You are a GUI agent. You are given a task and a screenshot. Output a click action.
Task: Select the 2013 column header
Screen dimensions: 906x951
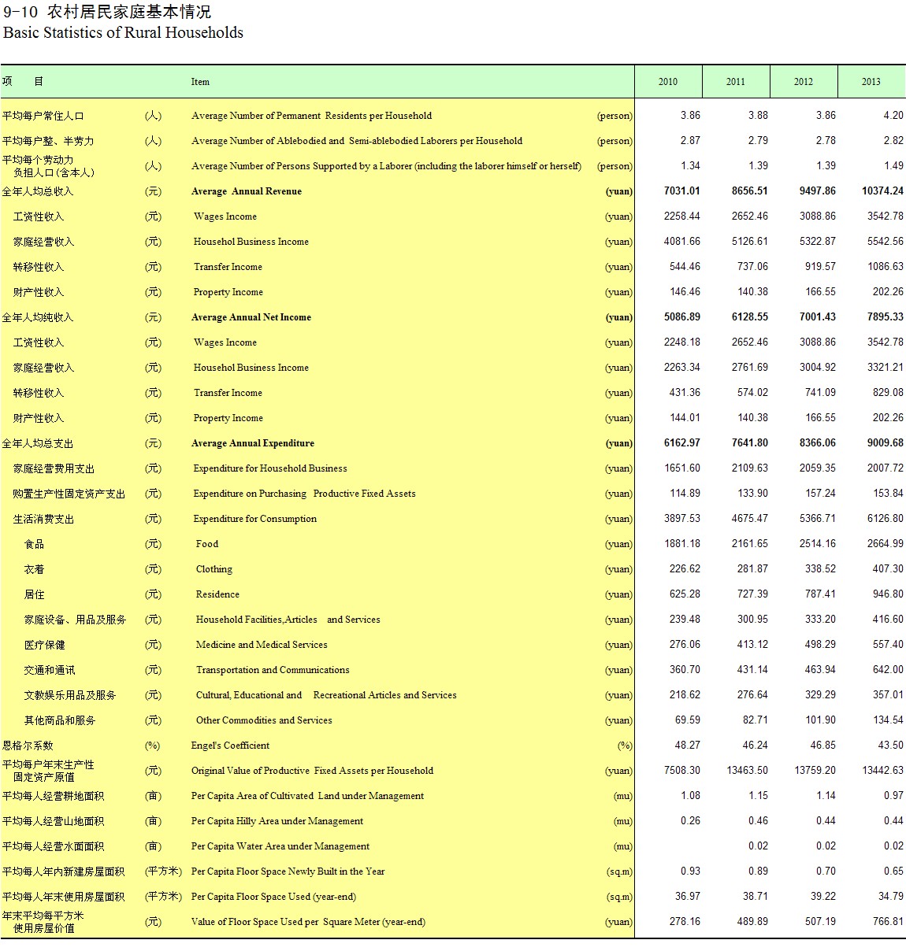871,82
